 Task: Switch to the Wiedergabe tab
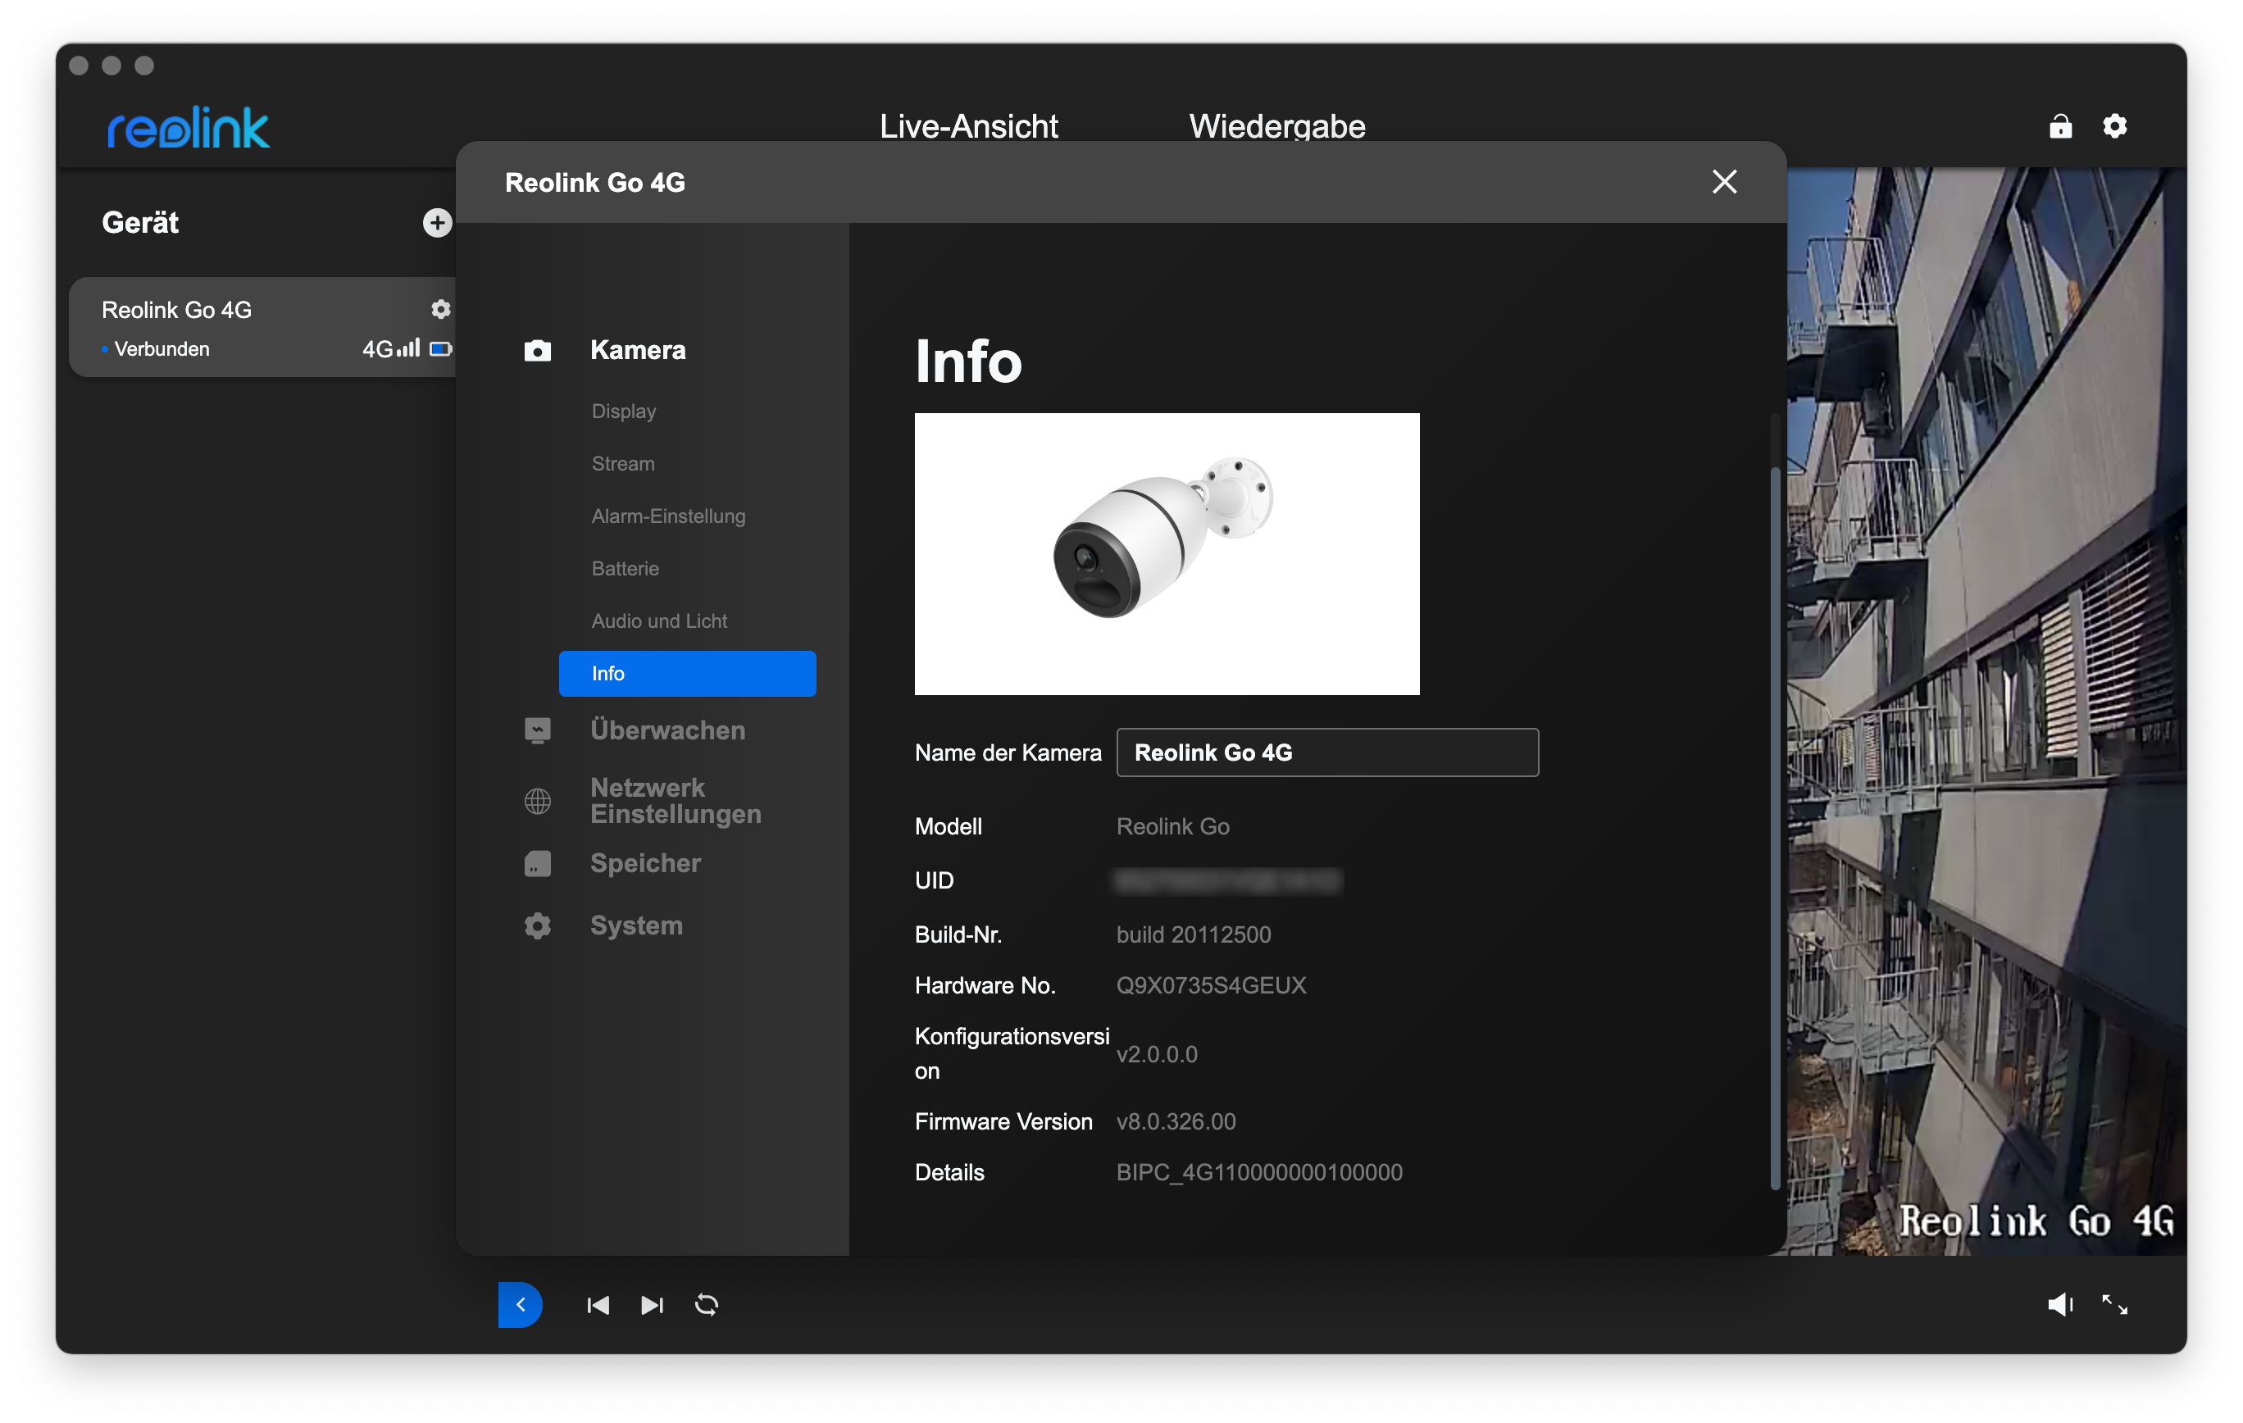tap(1276, 125)
